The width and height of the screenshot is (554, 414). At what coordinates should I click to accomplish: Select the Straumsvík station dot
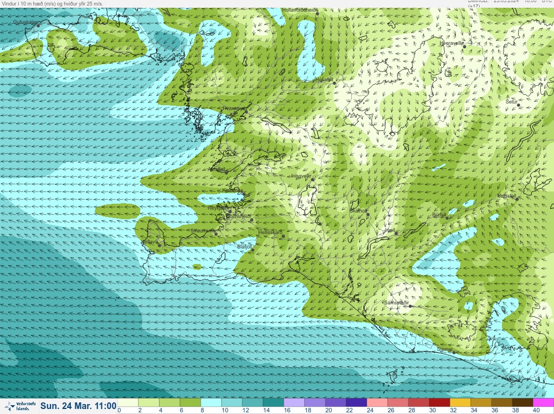pos(216,234)
